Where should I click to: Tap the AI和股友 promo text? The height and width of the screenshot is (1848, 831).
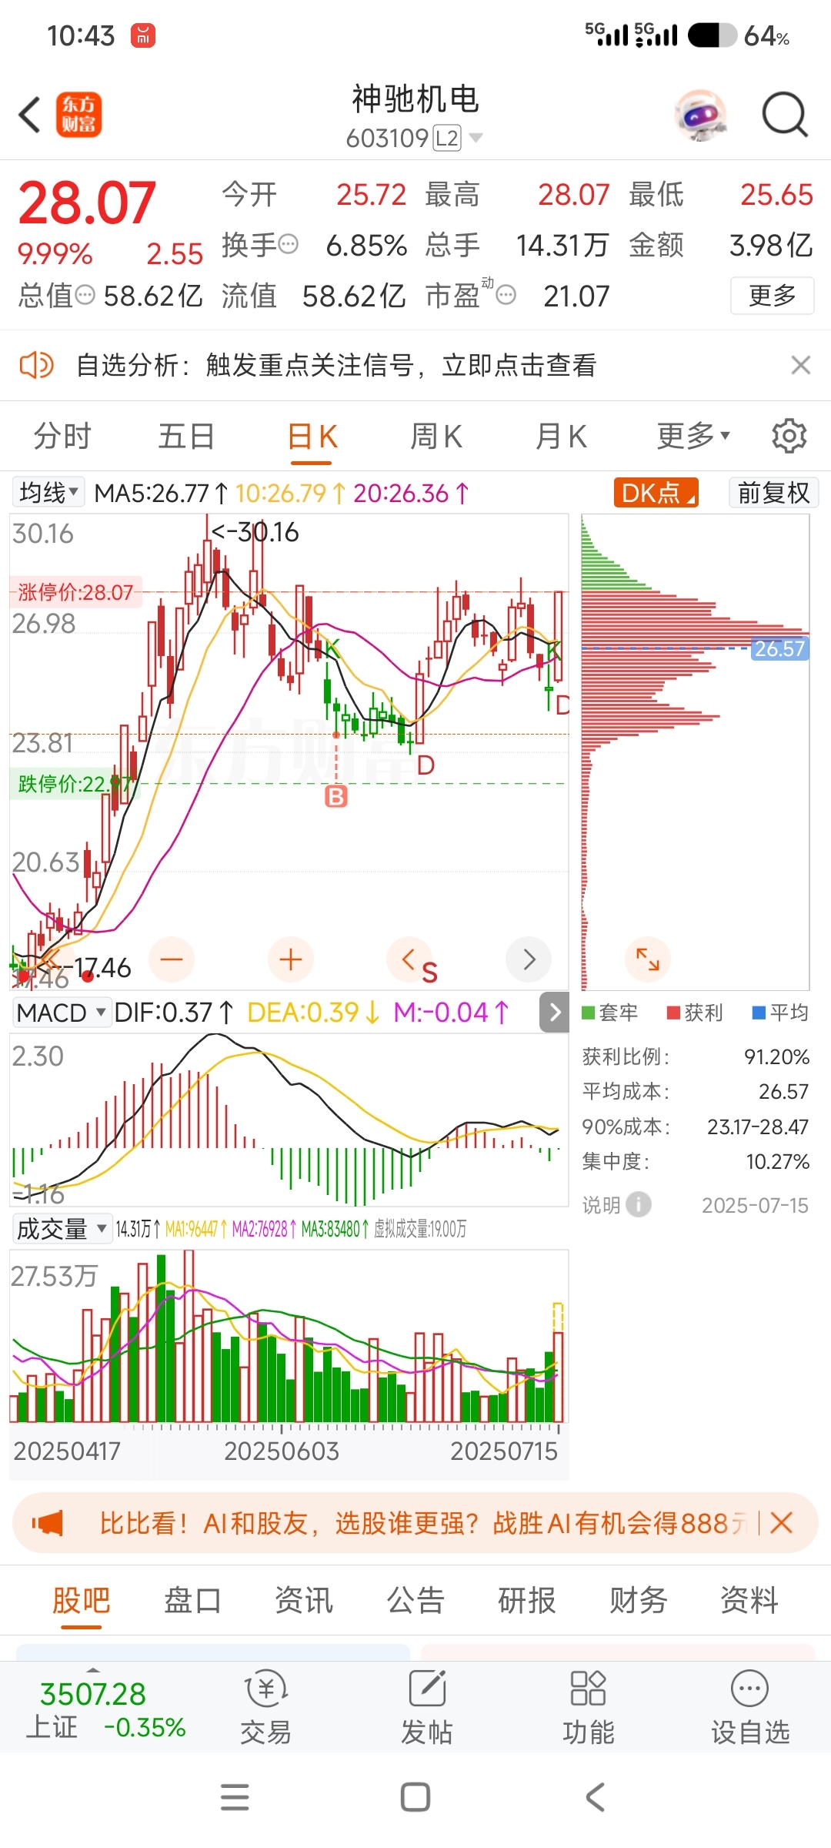click(x=424, y=1523)
